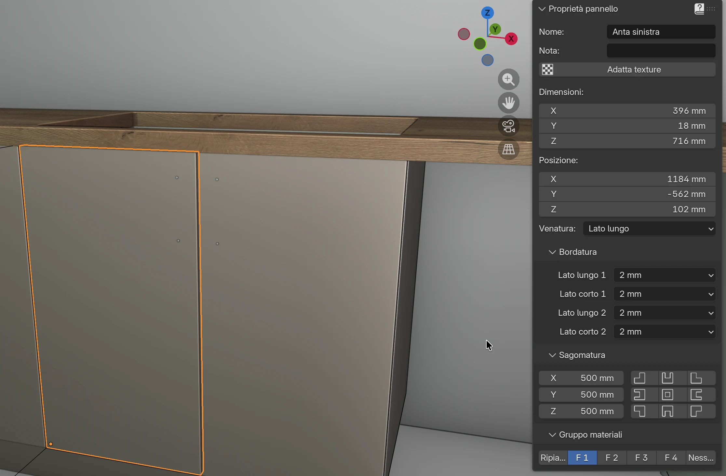This screenshot has height=476, width=726.
Task: Open the Lato corto 1 edging dropdown
Action: click(665, 294)
